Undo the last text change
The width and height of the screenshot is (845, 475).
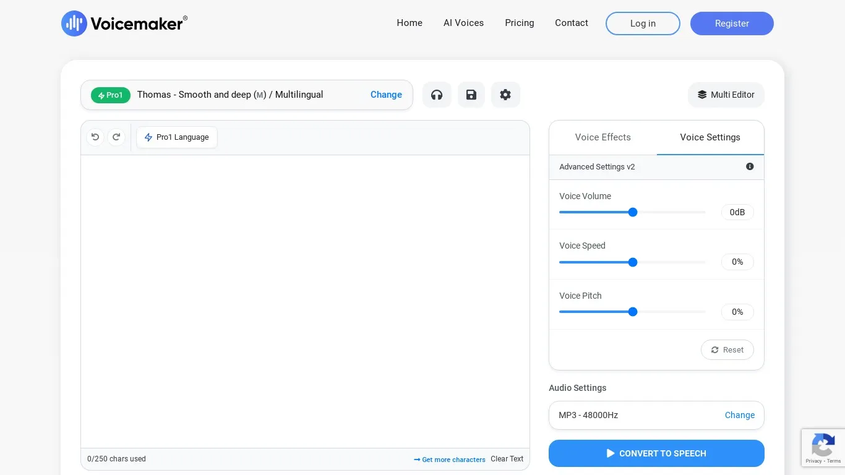tap(95, 137)
